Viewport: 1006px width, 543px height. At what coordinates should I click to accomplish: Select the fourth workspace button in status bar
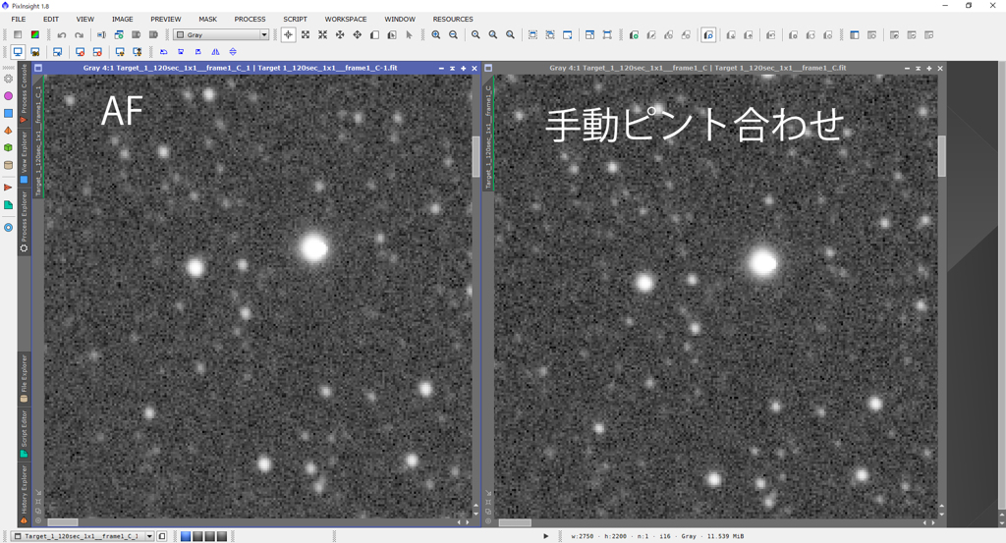[x=222, y=536]
